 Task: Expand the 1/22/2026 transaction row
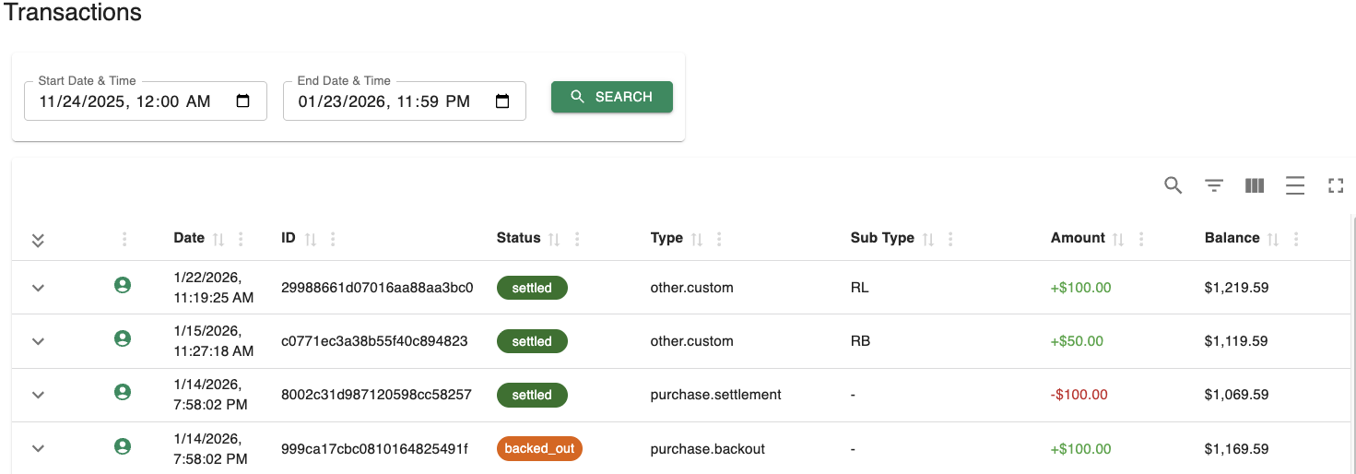[38, 288]
